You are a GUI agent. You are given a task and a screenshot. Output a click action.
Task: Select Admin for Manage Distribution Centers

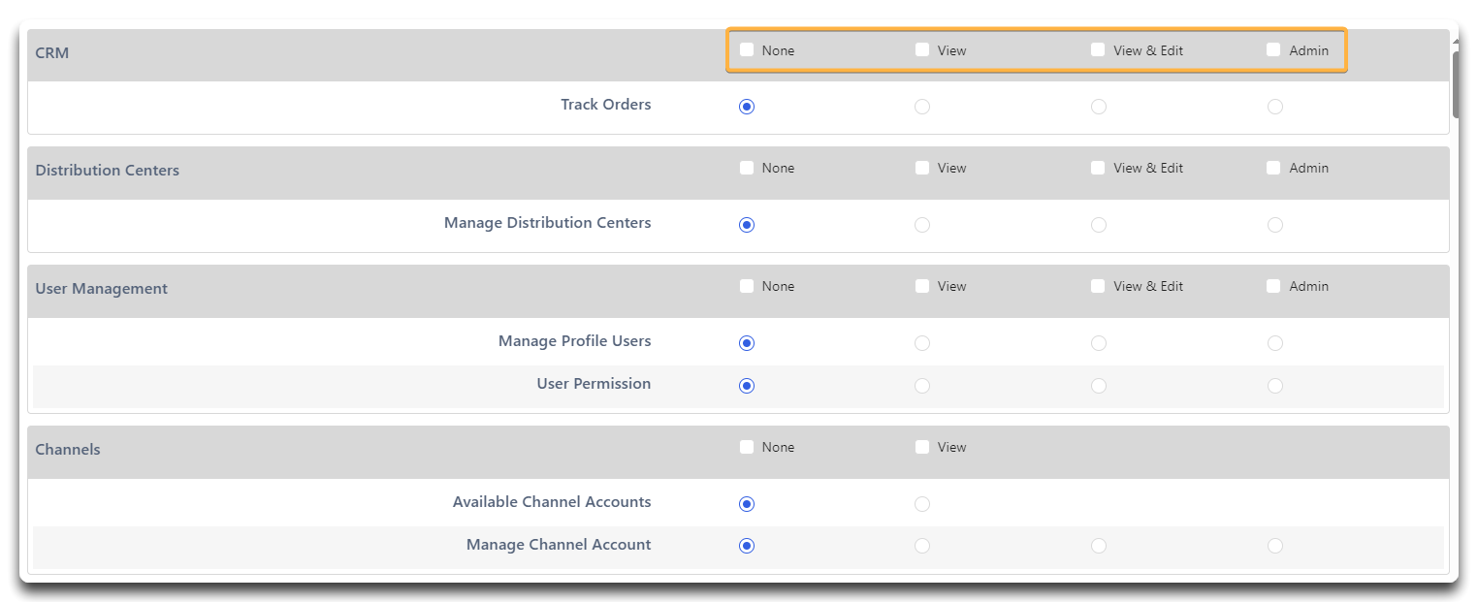(1275, 225)
